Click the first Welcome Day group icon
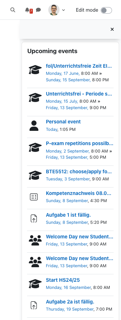The height and width of the screenshot is (320, 121). point(35,240)
